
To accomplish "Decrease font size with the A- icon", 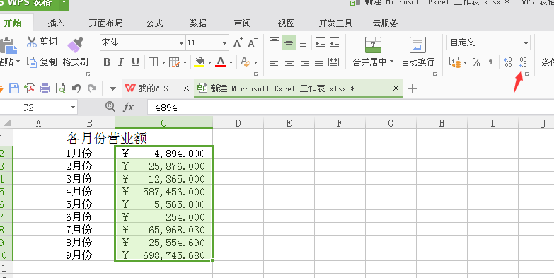I will [x=253, y=42].
